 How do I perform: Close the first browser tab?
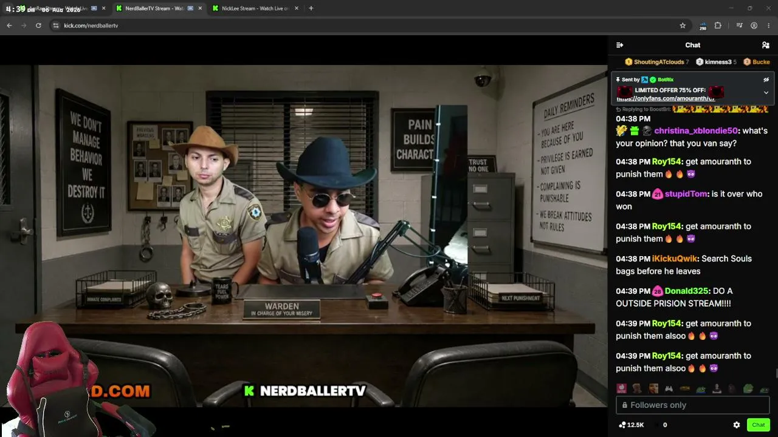coord(104,8)
